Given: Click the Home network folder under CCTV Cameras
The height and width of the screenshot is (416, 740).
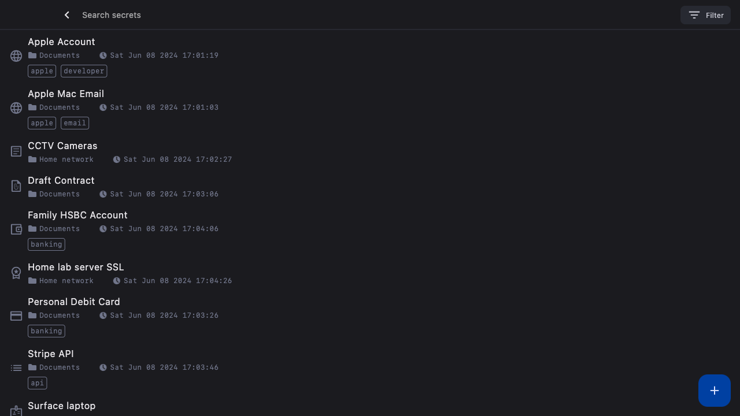Looking at the screenshot, I should [66, 159].
